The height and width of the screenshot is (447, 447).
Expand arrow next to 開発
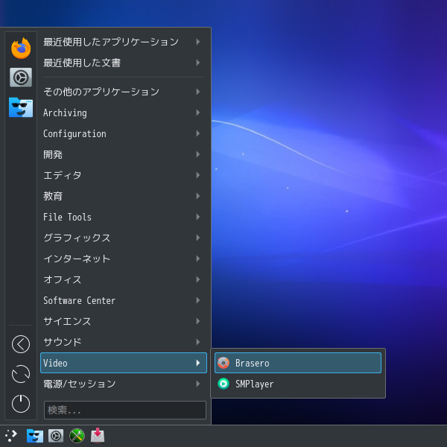pyautogui.click(x=198, y=154)
